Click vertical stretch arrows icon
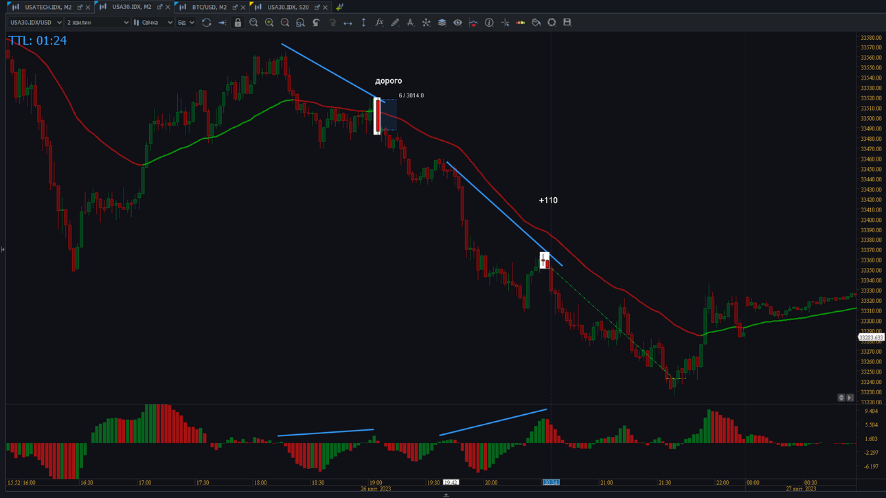Viewport: 886px width, 498px height. (x=363, y=23)
